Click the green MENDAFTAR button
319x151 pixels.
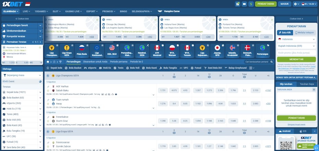[296, 59]
